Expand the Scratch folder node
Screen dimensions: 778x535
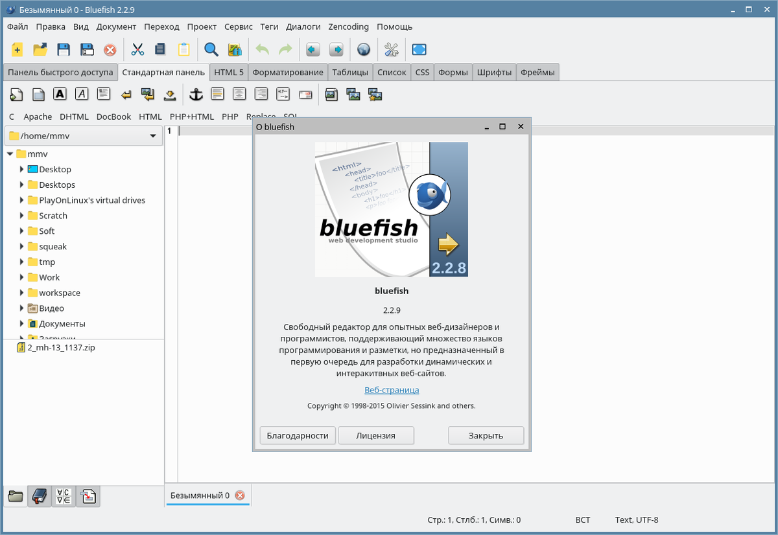coord(21,216)
